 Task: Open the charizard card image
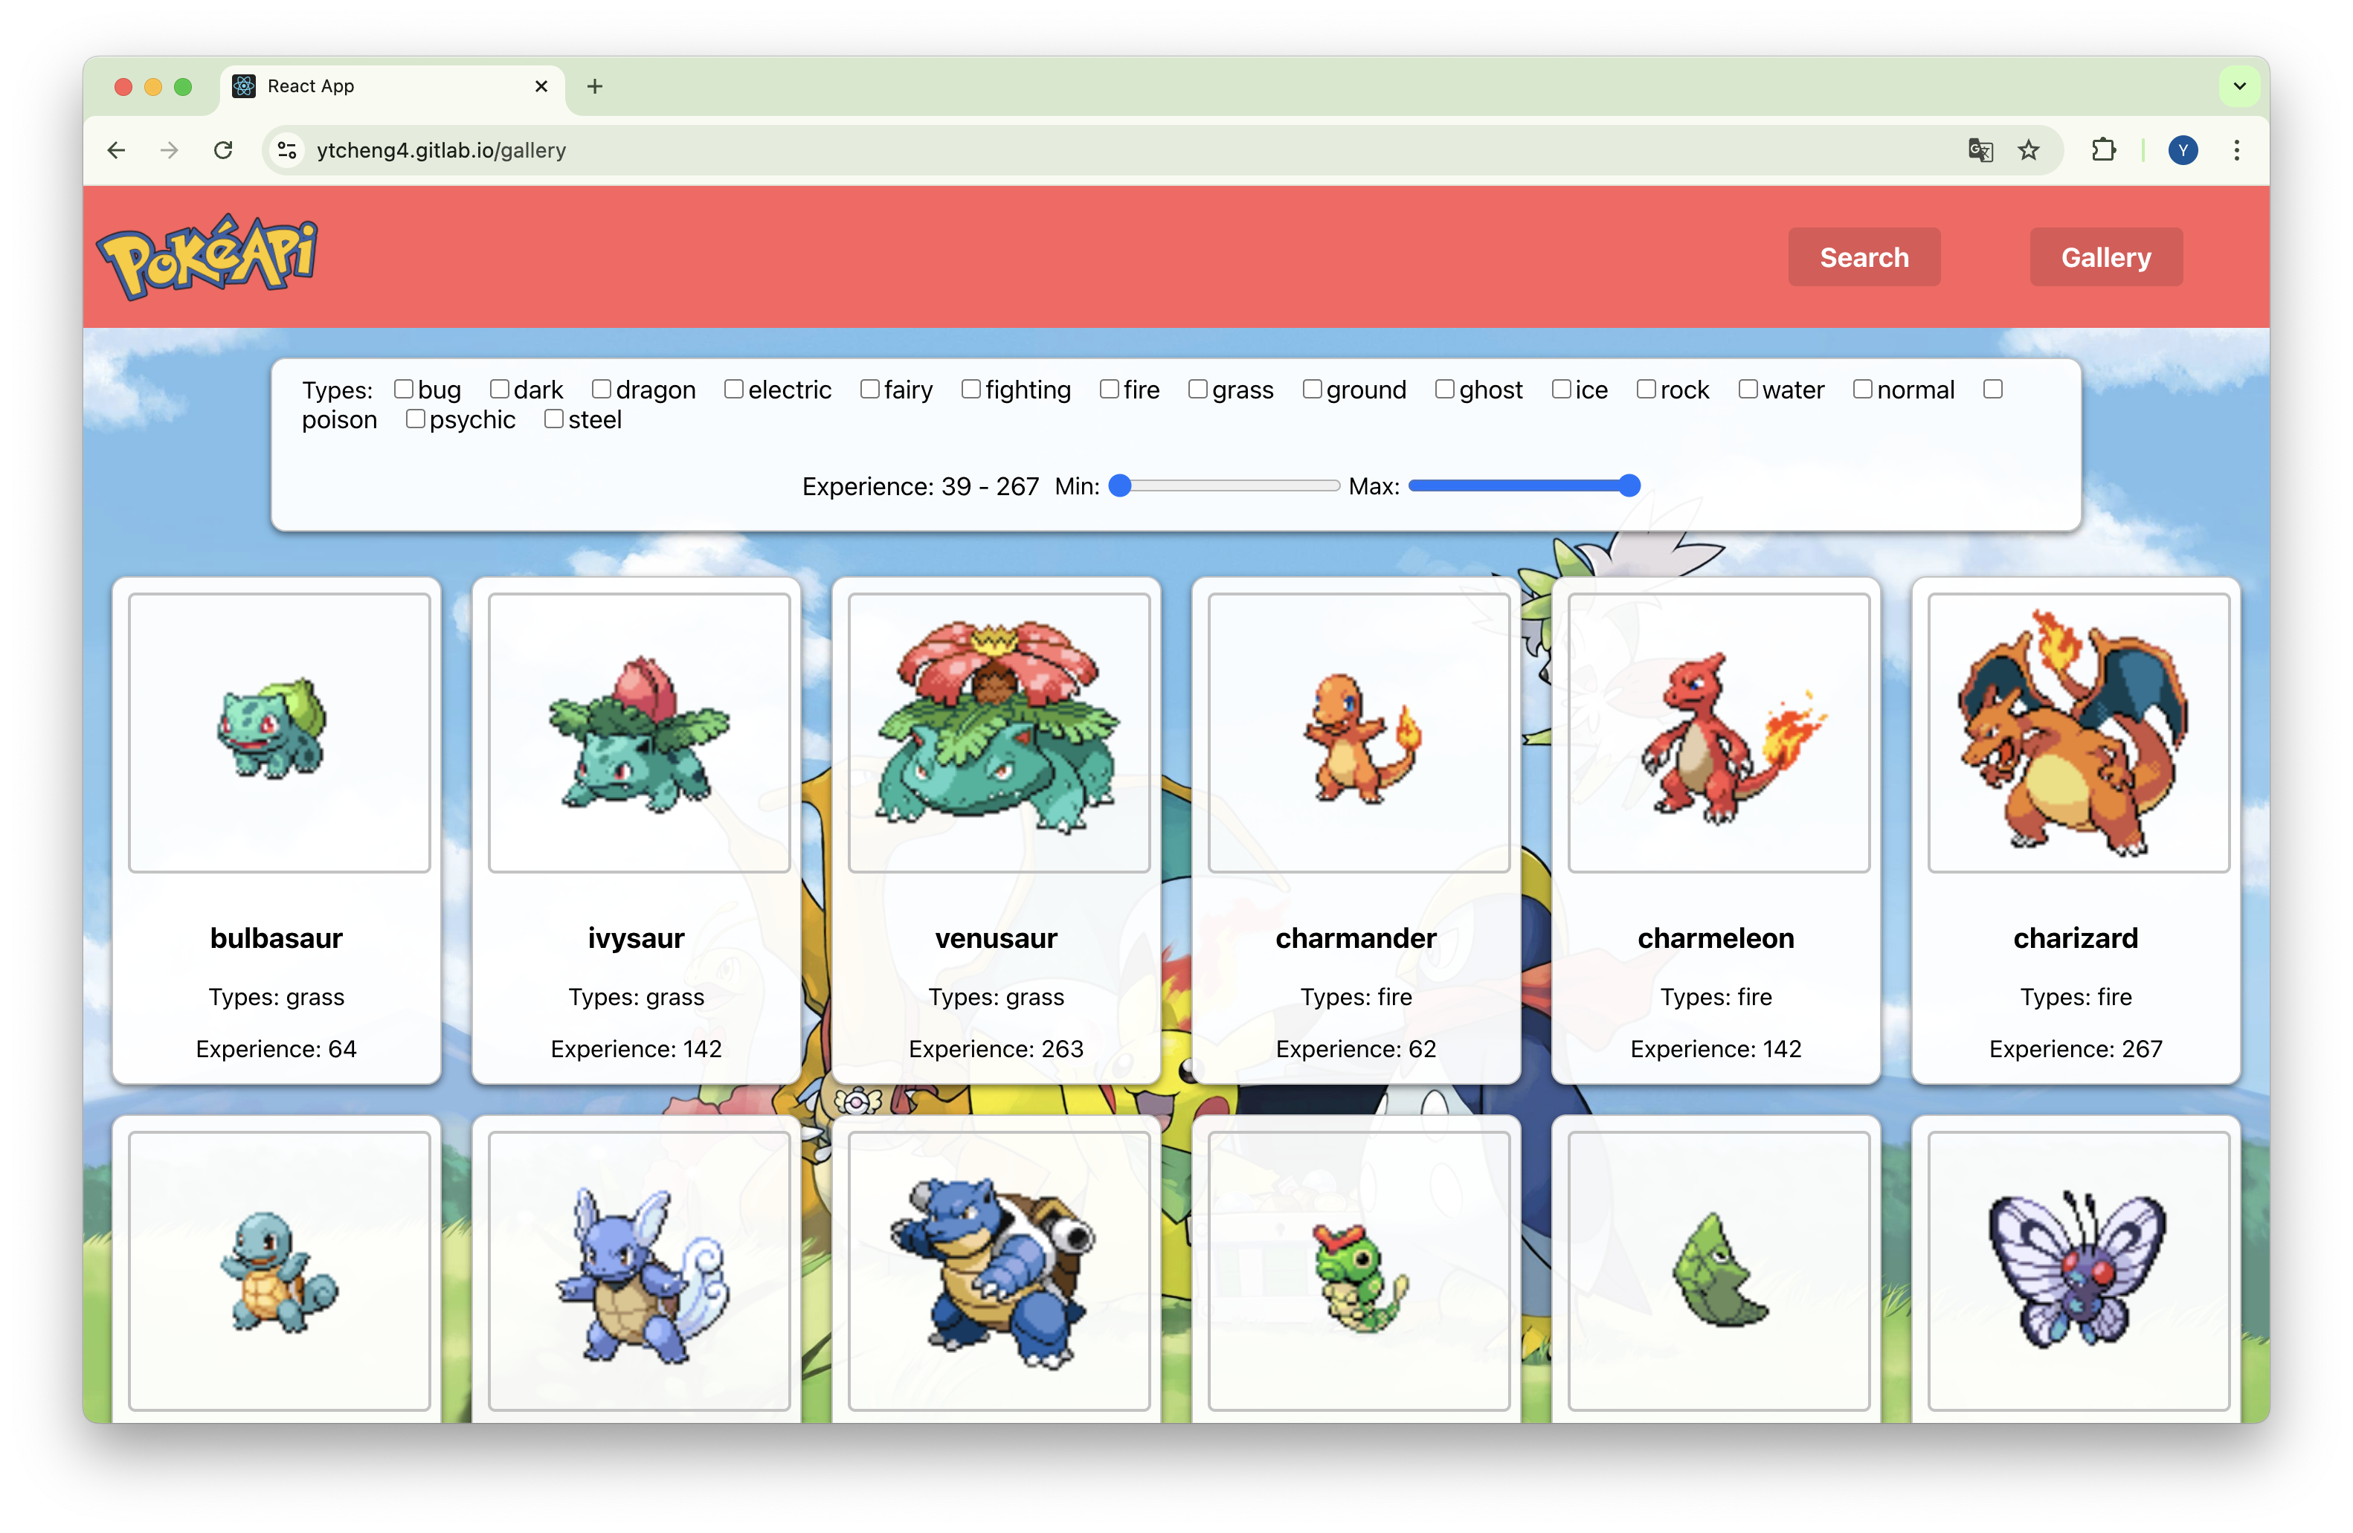pyautogui.click(x=2077, y=732)
